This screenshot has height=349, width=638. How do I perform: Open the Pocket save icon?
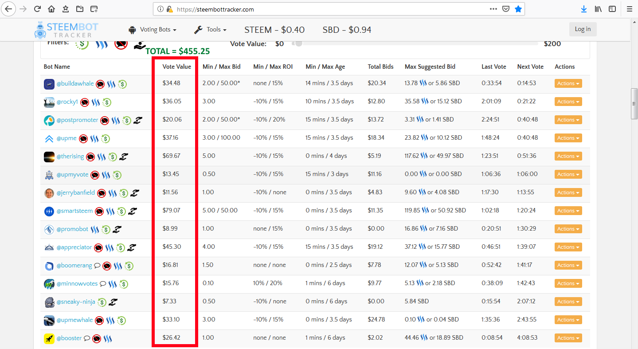click(x=505, y=9)
